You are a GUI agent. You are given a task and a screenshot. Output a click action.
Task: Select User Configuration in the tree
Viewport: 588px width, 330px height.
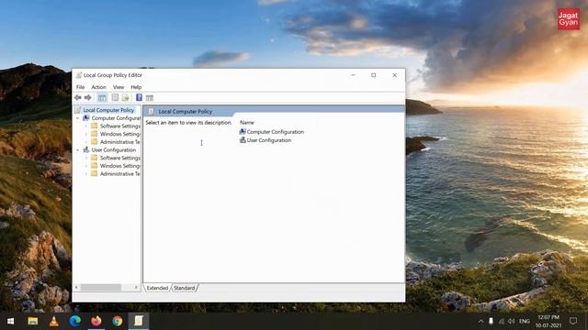coord(114,150)
